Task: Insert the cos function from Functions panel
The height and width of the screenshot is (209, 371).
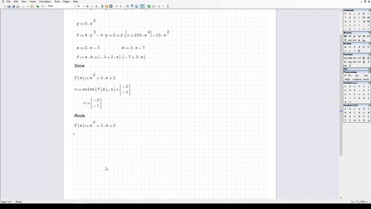Action: click(x=359, y=58)
